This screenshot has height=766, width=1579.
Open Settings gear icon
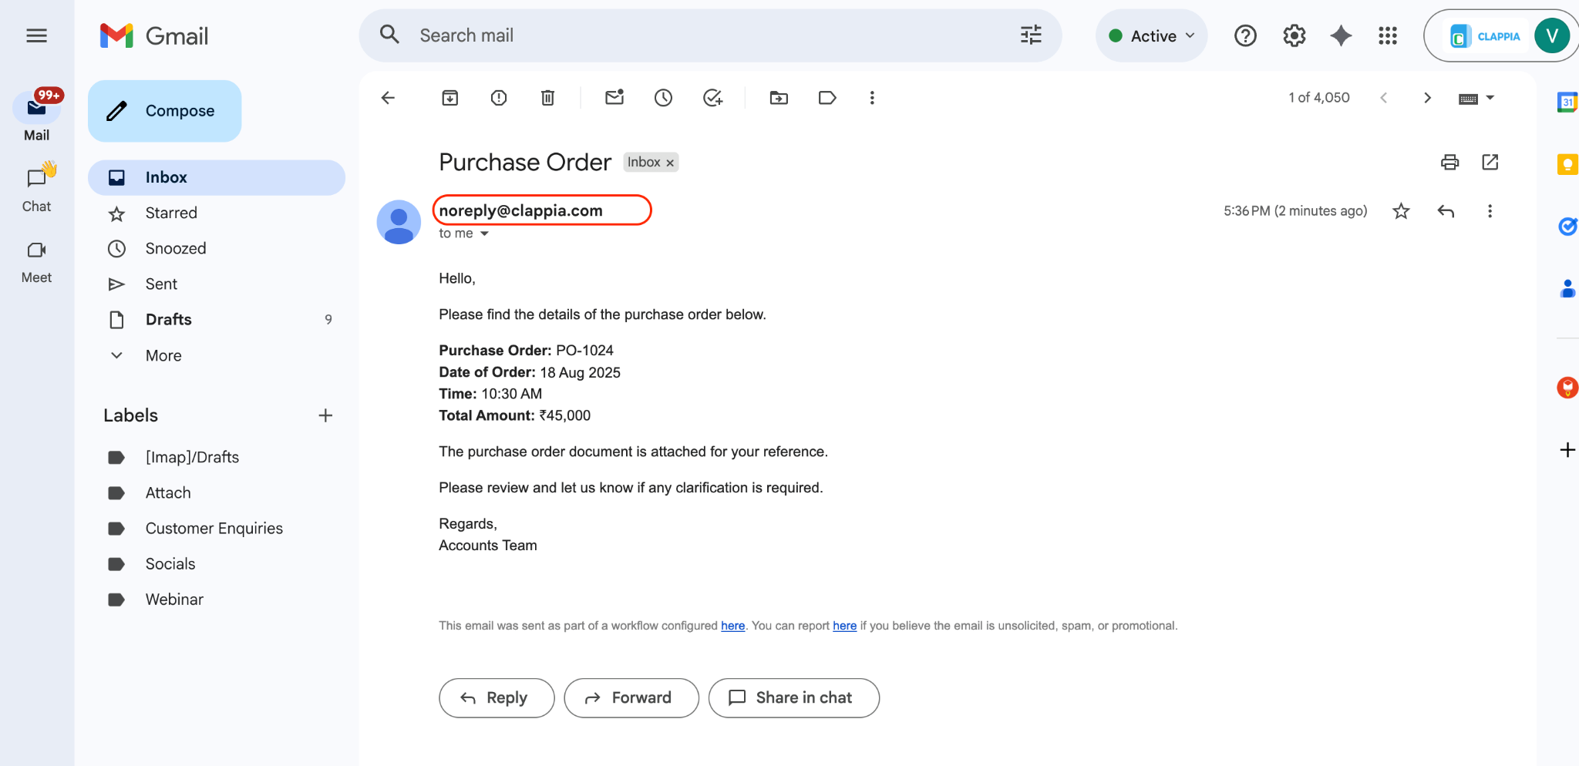click(x=1294, y=35)
